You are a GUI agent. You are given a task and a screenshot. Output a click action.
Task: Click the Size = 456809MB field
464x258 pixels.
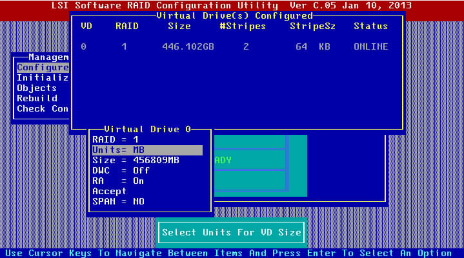click(x=136, y=161)
